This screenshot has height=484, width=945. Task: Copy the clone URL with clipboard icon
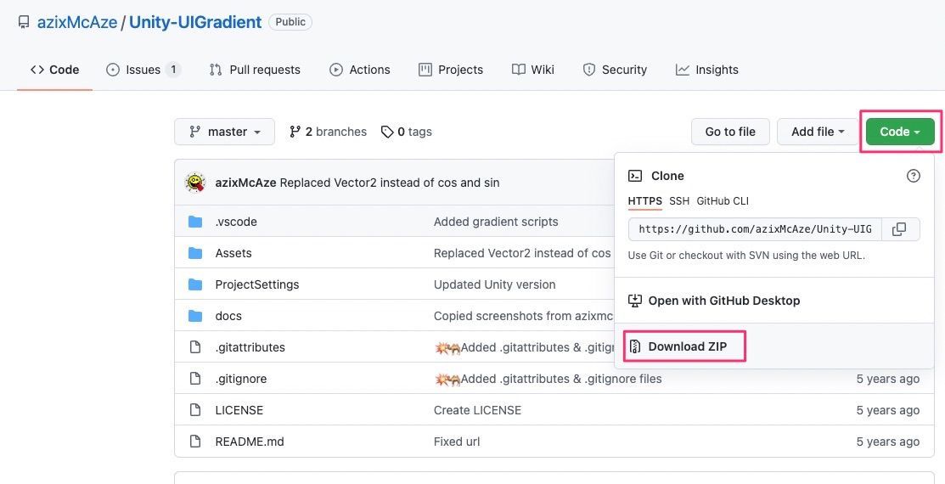[x=900, y=229]
